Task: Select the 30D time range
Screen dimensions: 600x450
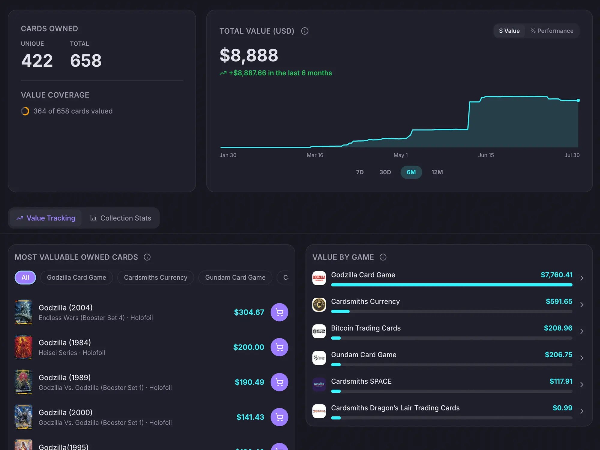Action: (x=385, y=172)
